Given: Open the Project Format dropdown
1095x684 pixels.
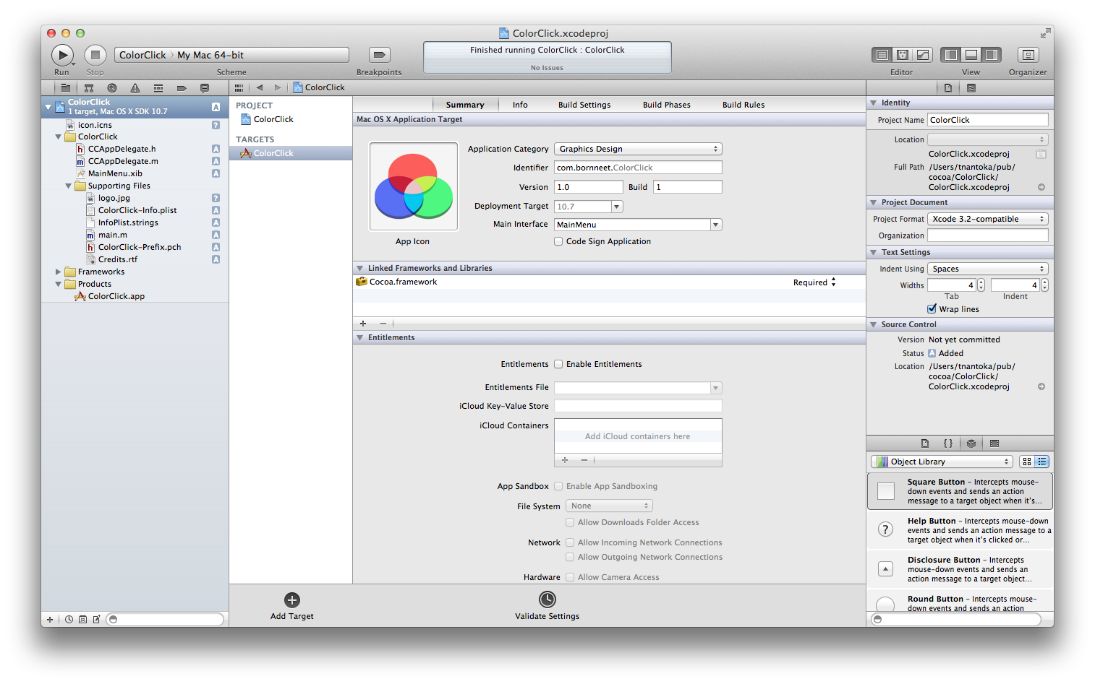Looking at the screenshot, I should pyautogui.click(x=988, y=219).
